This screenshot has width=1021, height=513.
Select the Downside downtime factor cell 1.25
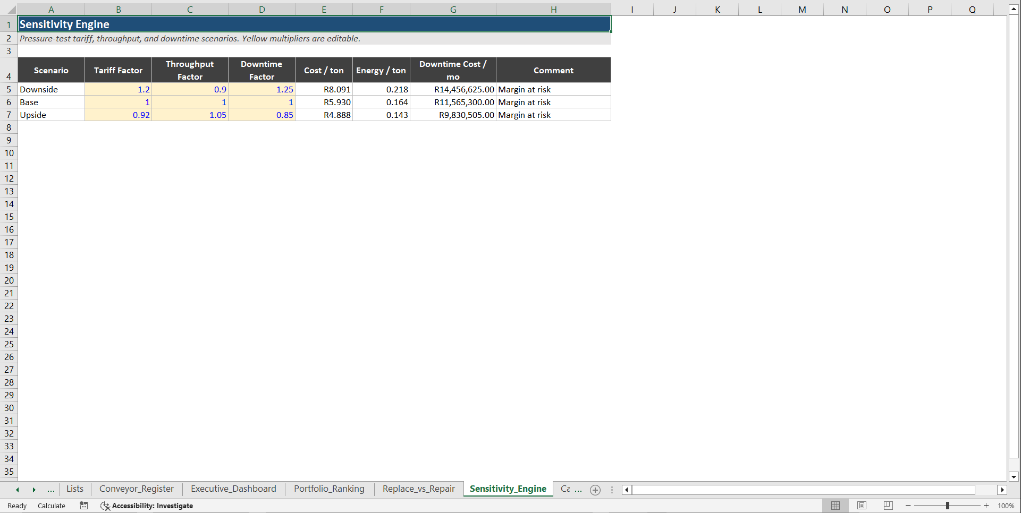[x=261, y=89]
